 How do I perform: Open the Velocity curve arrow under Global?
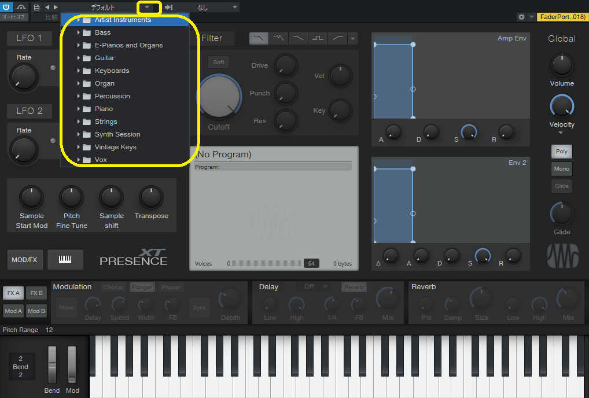click(561, 132)
